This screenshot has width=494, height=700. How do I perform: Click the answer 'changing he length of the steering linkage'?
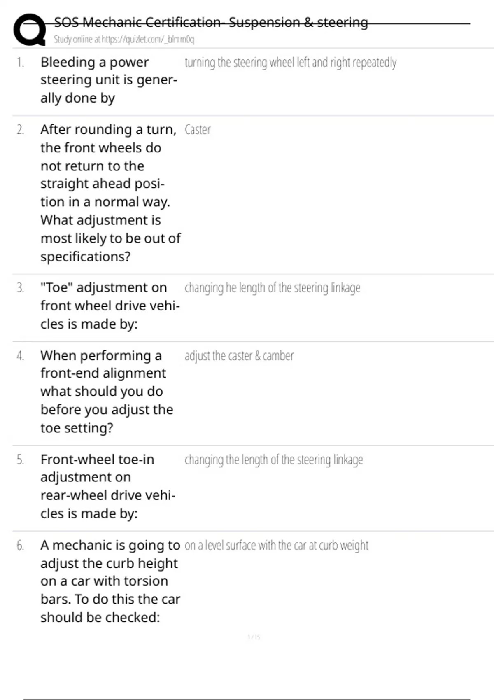coord(272,288)
